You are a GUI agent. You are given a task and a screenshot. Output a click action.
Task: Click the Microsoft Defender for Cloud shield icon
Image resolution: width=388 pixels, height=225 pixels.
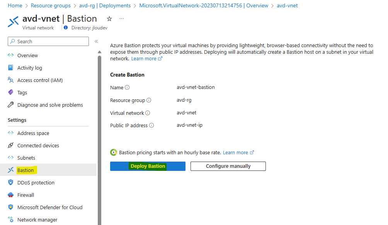(11, 207)
